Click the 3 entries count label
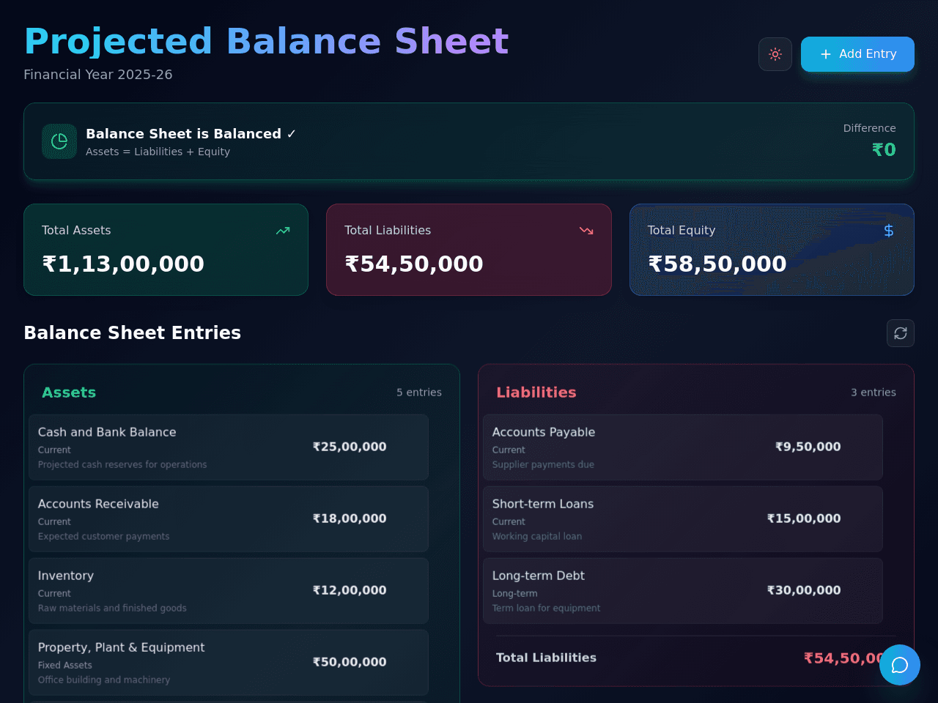 point(874,393)
